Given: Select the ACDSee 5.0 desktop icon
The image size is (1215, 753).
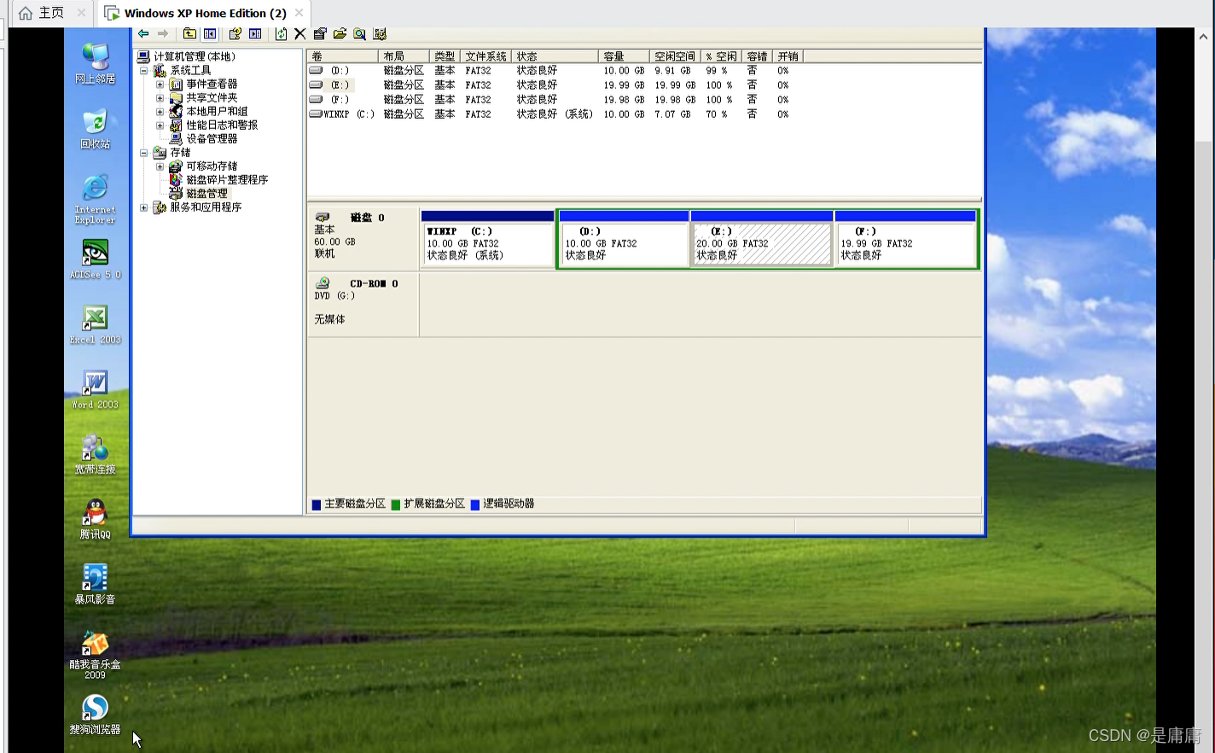Looking at the screenshot, I should pos(95,260).
